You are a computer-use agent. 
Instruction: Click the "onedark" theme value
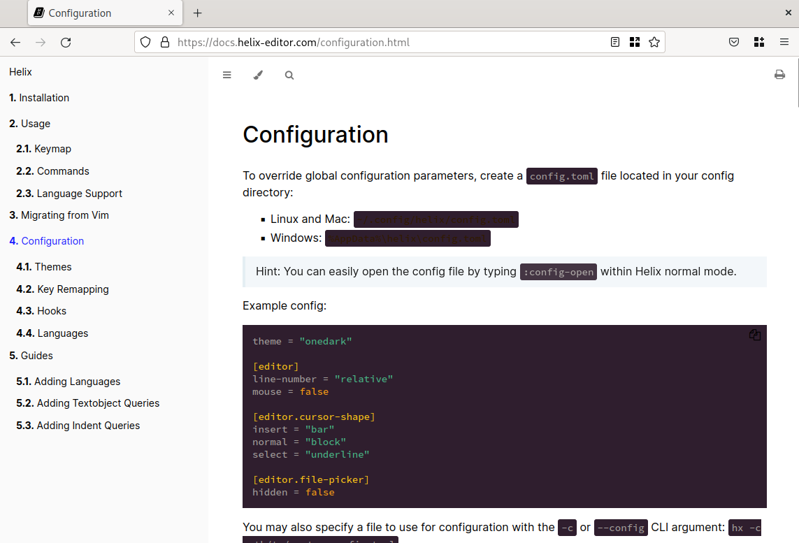326,341
